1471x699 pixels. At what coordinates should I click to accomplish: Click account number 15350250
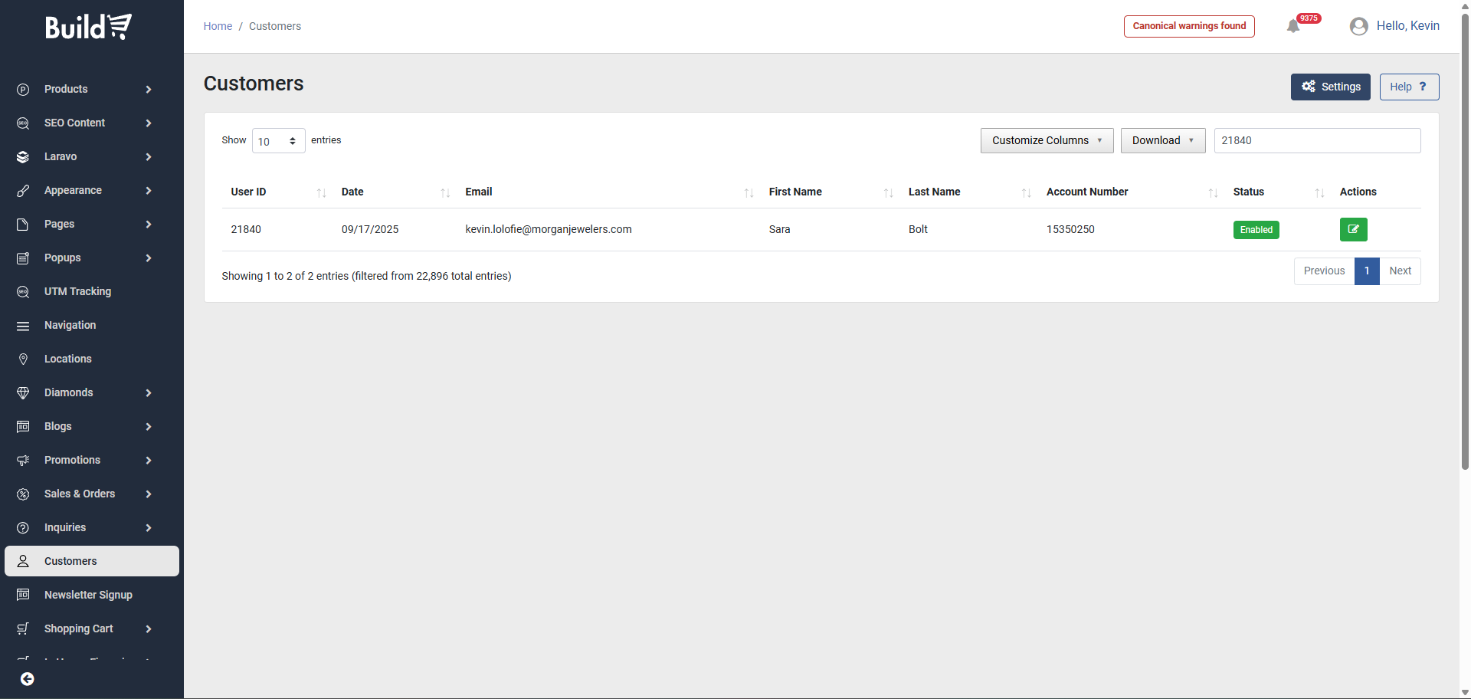tap(1070, 229)
